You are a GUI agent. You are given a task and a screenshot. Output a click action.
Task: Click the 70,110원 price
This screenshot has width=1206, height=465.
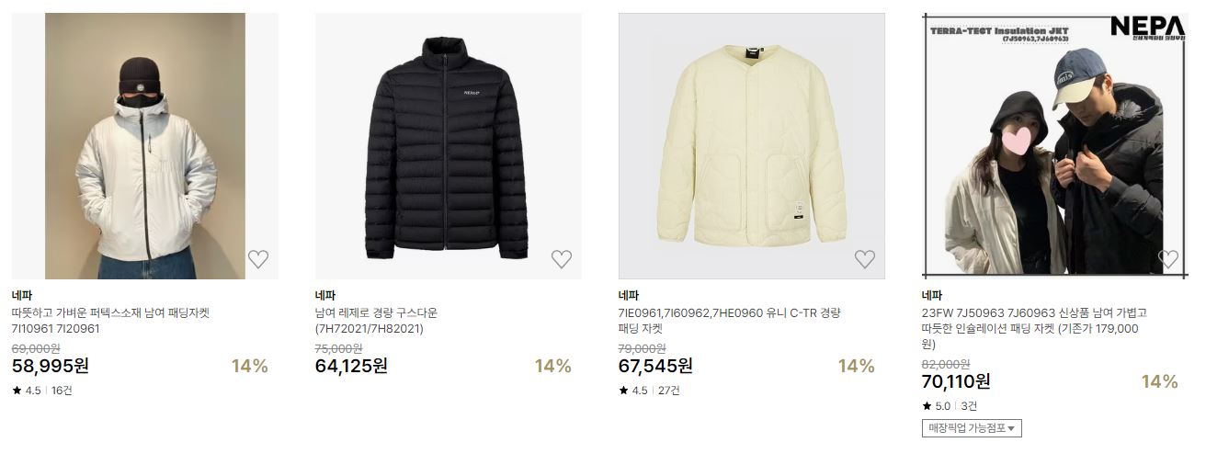click(x=957, y=381)
